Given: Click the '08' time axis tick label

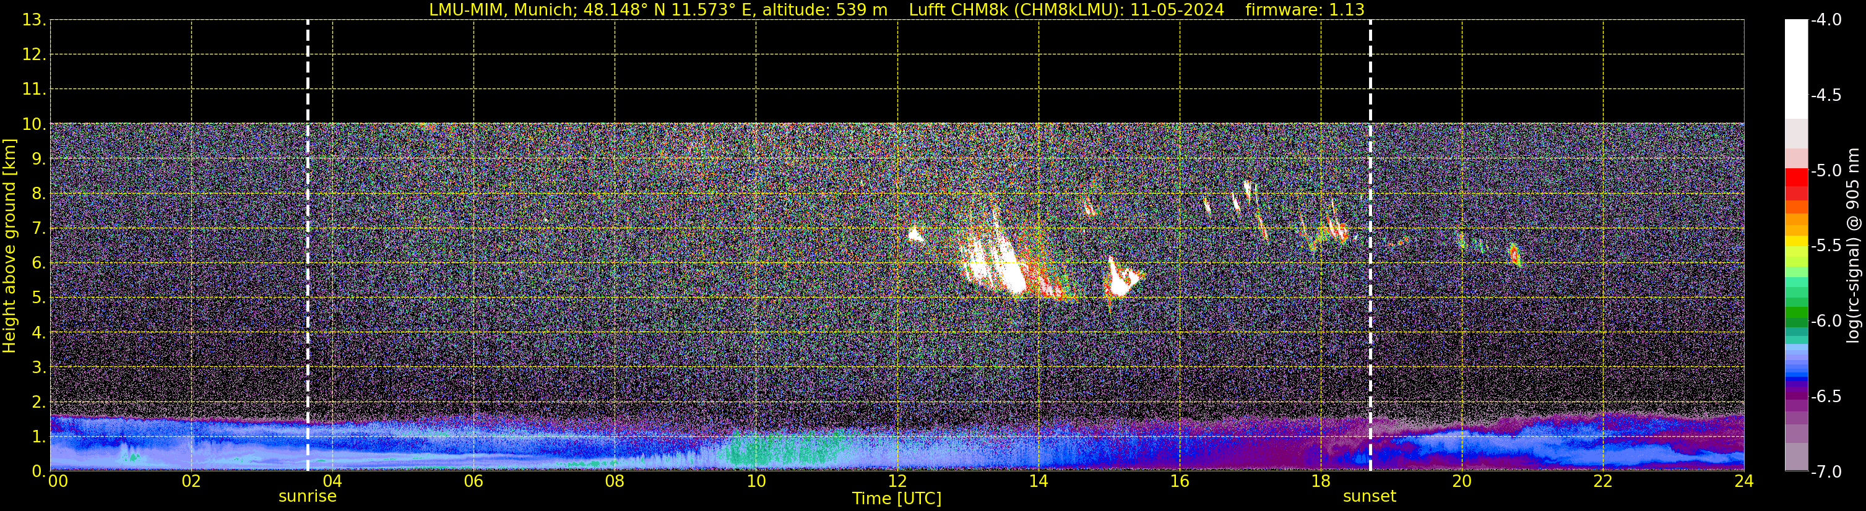Looking at the screenshot, I should [x=615, y=481].
